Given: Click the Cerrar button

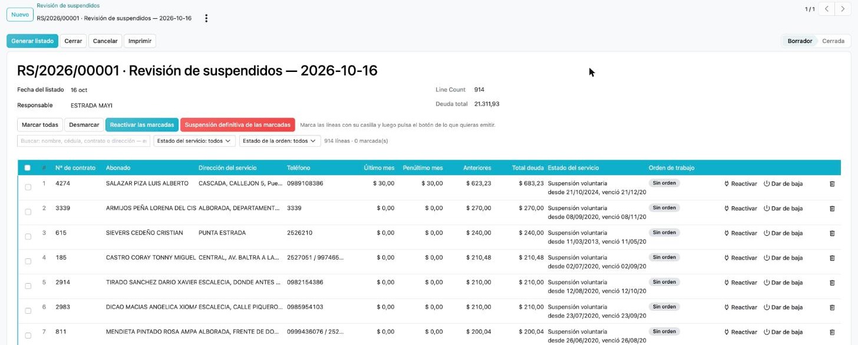Looking at the screenshot, I should point(73,41).
